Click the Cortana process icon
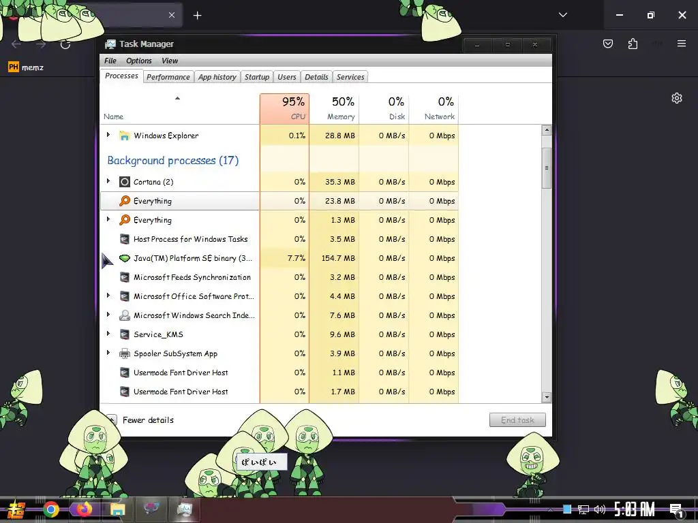This screenshot has height=523, width=698. click(x=125, y=182)
